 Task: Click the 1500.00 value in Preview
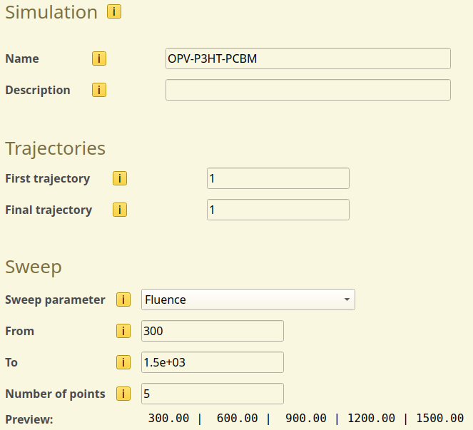click(440, 419)
